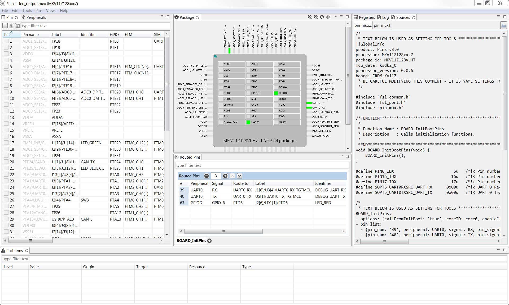This screenshot has width=509, height=305.
Task: Open the Package view menu dropdown
Action: coord(336,17)
